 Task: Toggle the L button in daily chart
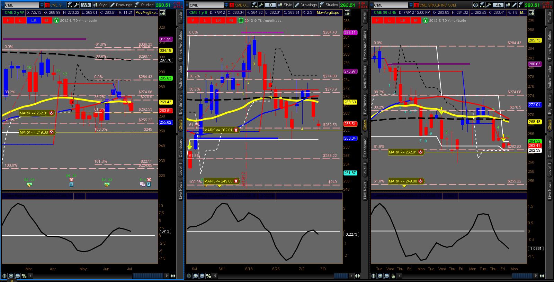[x=205, y=20]
